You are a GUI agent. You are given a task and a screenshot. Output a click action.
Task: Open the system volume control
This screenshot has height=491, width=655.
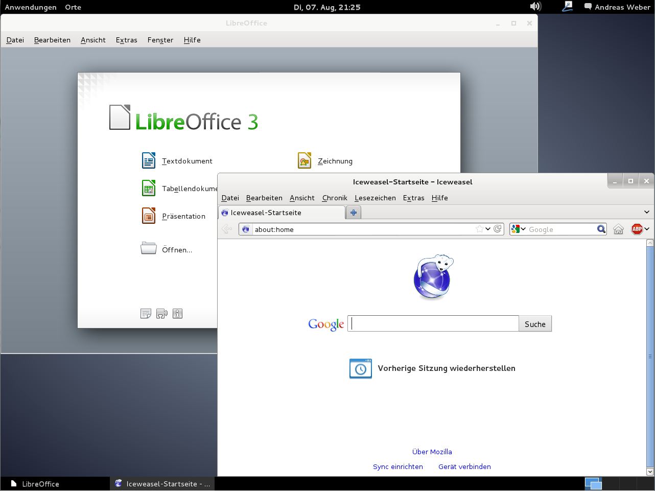pos(535,7)
